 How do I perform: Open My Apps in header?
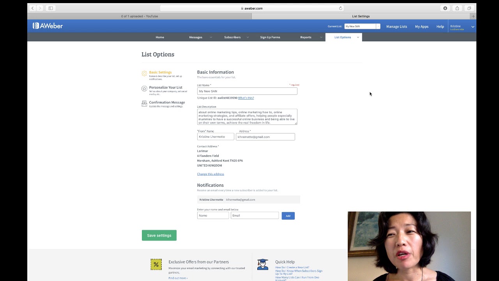click(421, 27)
